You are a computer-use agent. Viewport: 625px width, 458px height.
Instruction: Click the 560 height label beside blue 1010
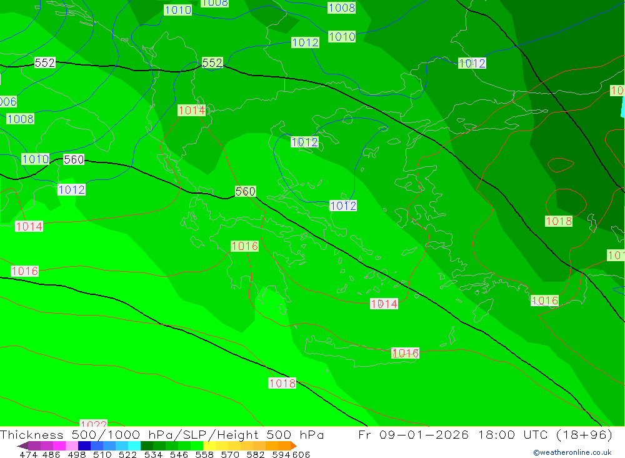pos(74,159)
